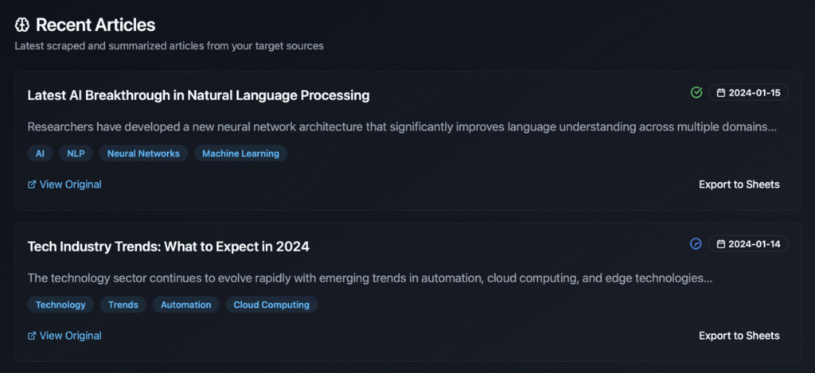Viewport: 815px width, 373px height.
Task: Select the Neural Networks tag
Action: click(x=143, y=153)
